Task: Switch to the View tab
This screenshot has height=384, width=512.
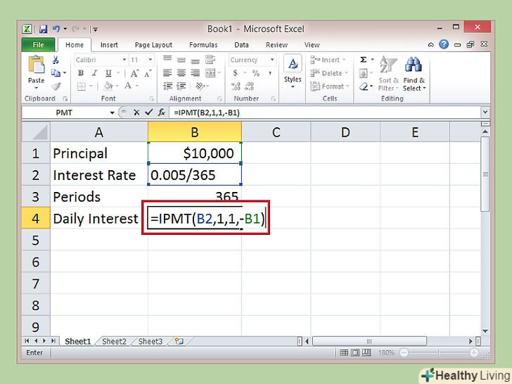Action: tap(312, 45)
